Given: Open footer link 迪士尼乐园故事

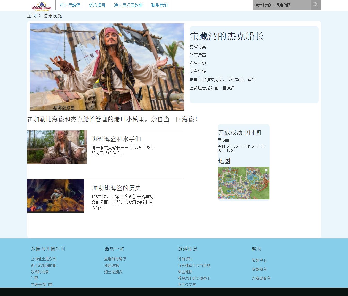Looking at the screenshot, I should pos(44,265).
